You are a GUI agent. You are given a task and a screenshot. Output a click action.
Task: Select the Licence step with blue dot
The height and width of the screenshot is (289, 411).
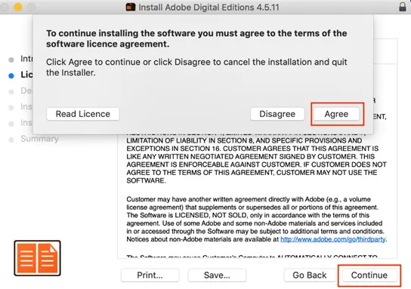click(20, 75)
